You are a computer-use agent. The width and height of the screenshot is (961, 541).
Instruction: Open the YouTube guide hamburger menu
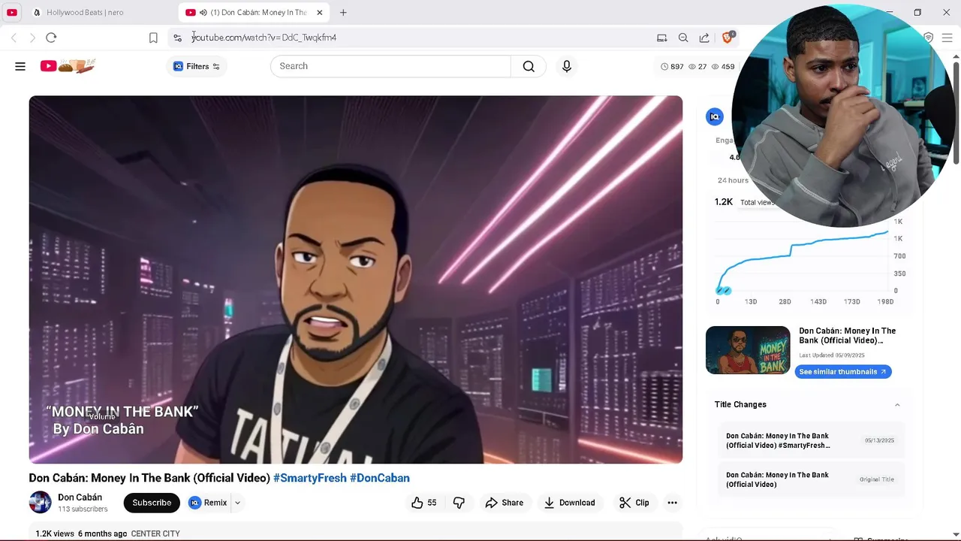pyautogui.click(x=20, y=66)
